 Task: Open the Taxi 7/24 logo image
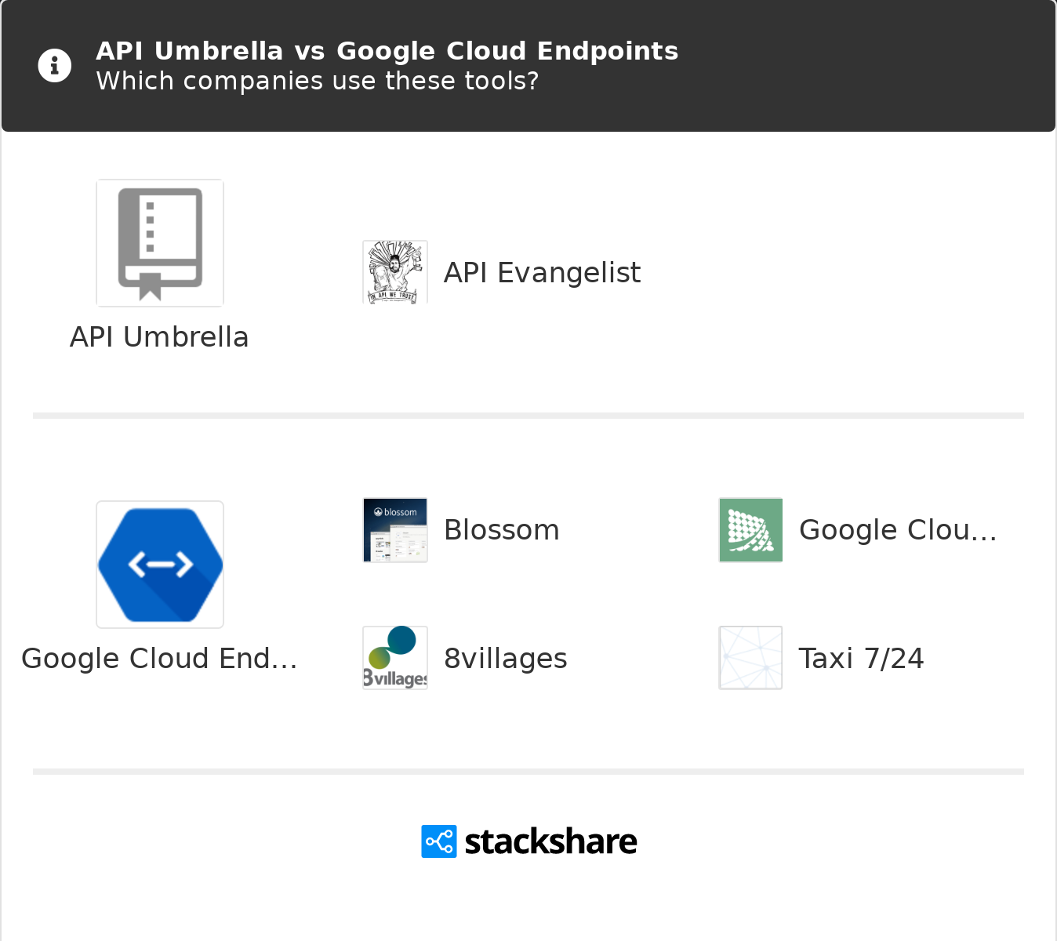pyautogui.click(x=750, y=658)
